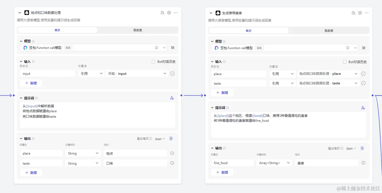Click import output icon in 地点和口味数据处理
Image resolution: width=382 pixels, height=193 pixels.
(x=171, y=139)
